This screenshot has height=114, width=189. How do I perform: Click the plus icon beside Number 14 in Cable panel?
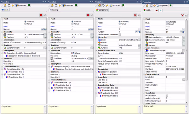tap(184, 32)
